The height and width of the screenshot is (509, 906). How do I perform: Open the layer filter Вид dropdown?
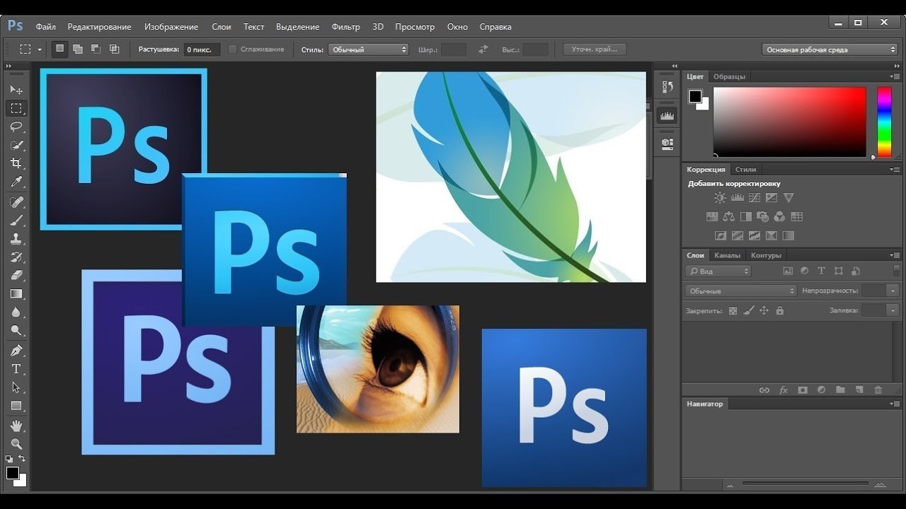coord(718,271)
